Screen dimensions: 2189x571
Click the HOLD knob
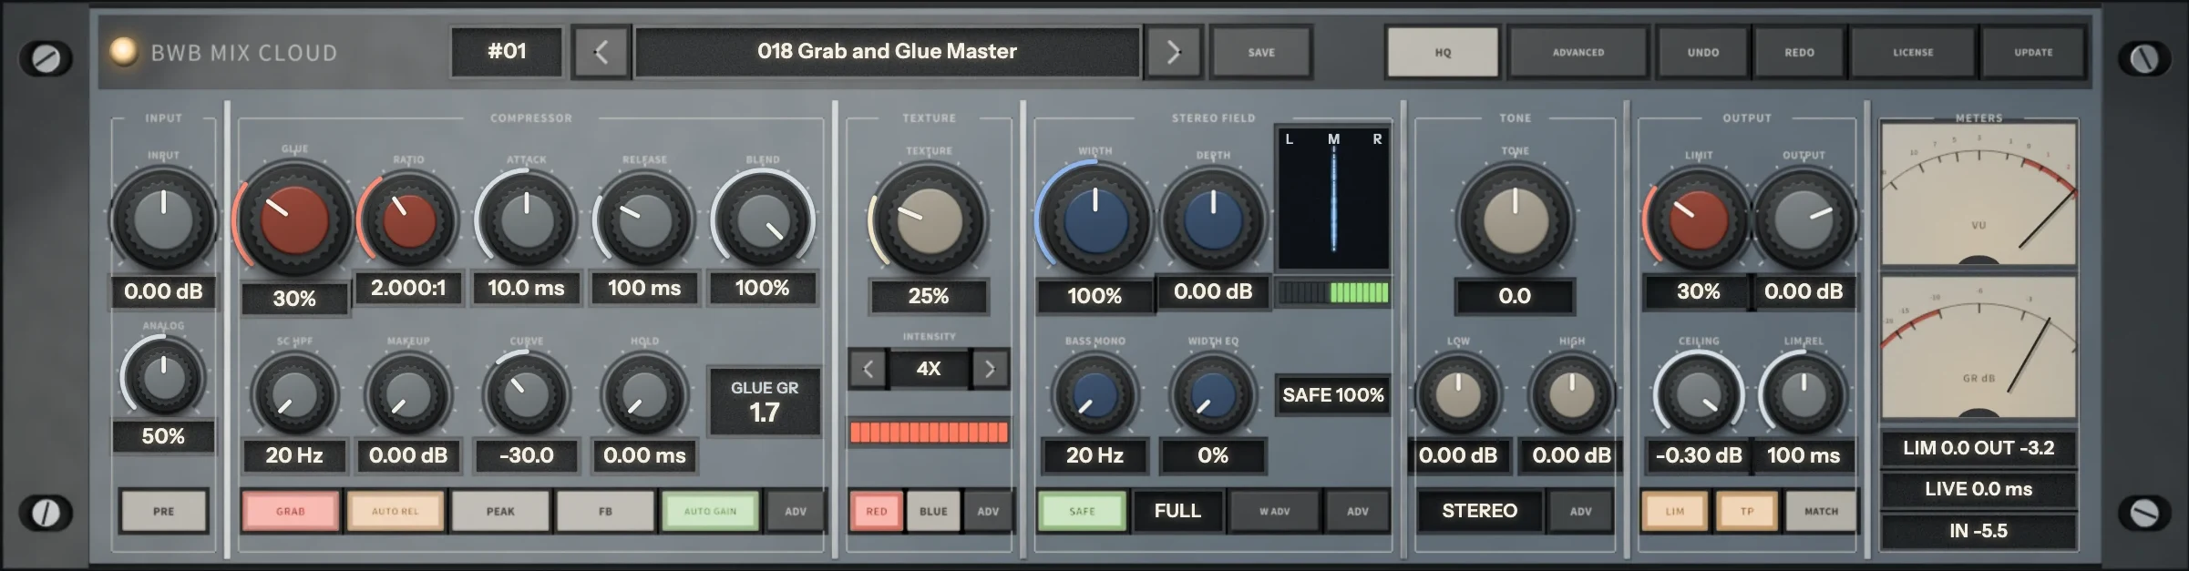click(644, 396)
